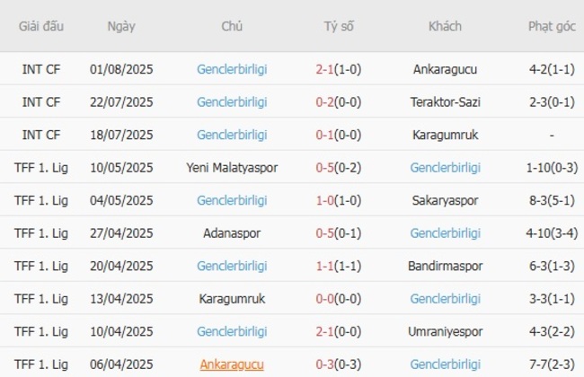The image size is (584, 377).
Task: Select the Adanaspor home team name
Action: (232, 232)
